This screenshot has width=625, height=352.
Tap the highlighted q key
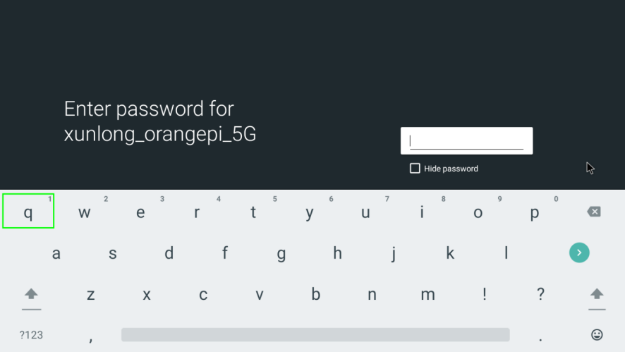tap(28, 211)
